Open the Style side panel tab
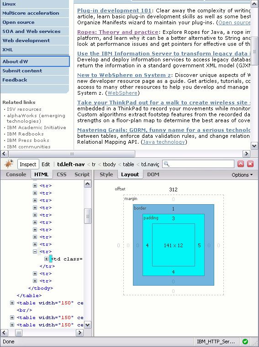Screen dimensions: 259x347 point(106,174)
